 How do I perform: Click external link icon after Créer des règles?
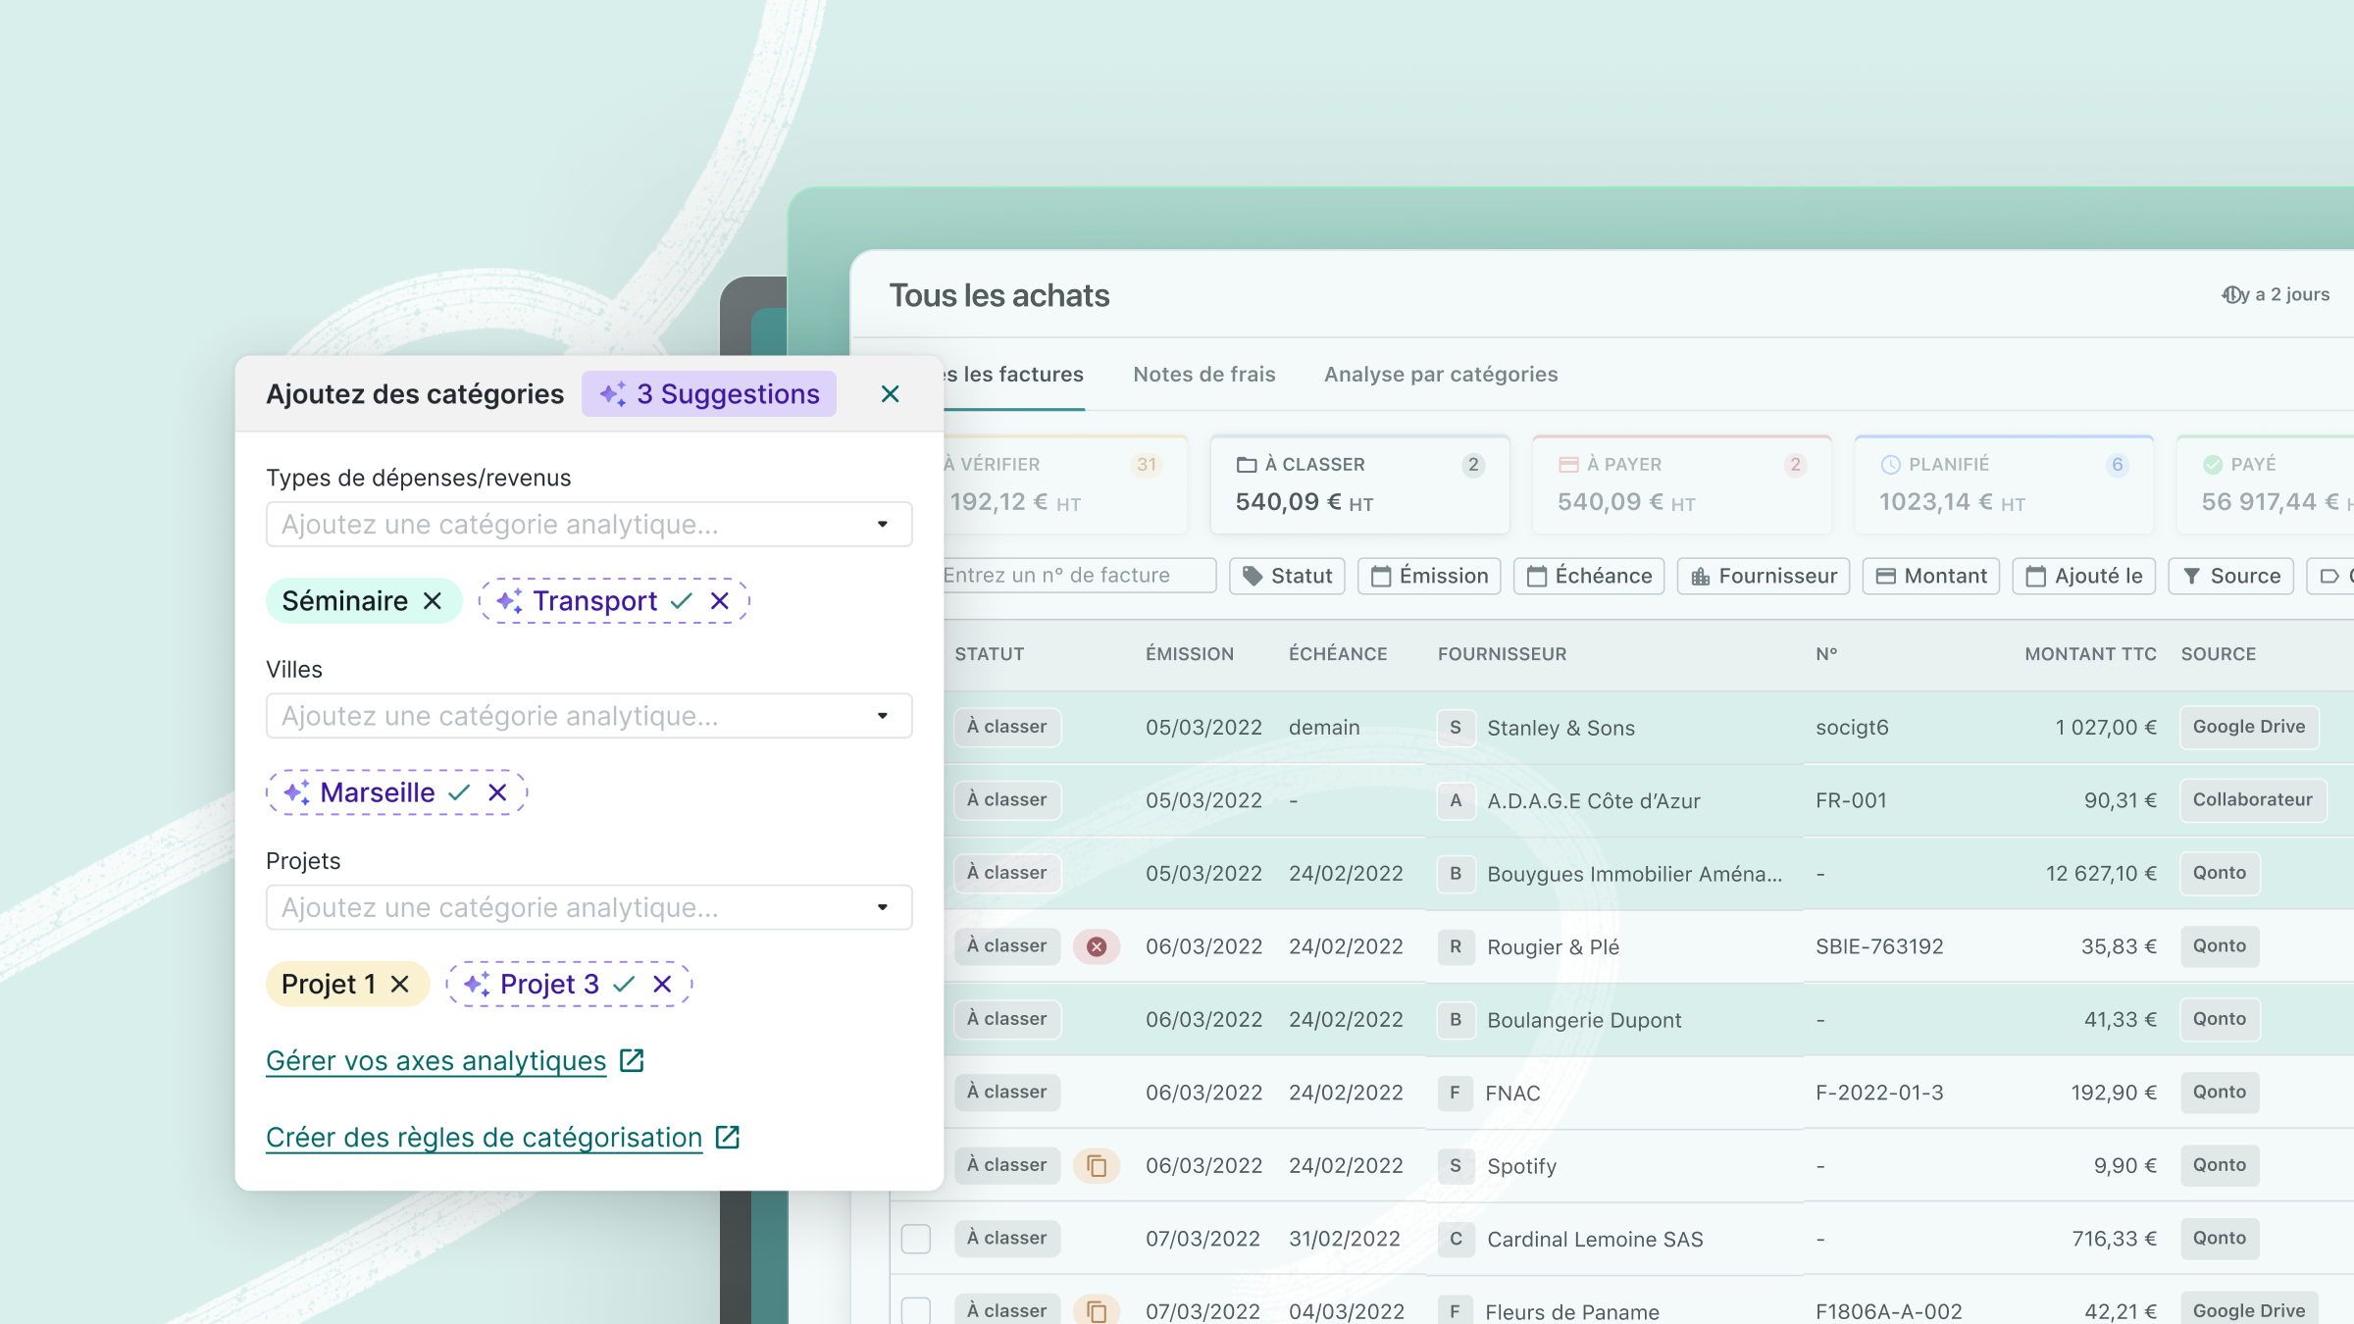728,1137
